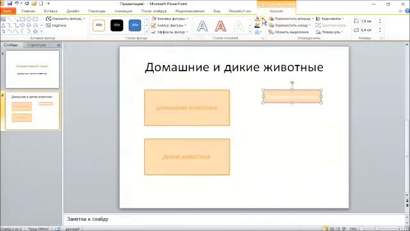
Task: Apply the black Abc shape style
Action: point(117,25)
